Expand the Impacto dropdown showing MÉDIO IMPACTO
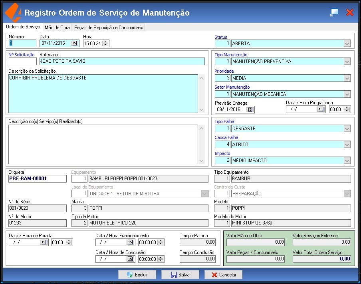The height and width of the screenshot is (284, 361). [347, 161]
